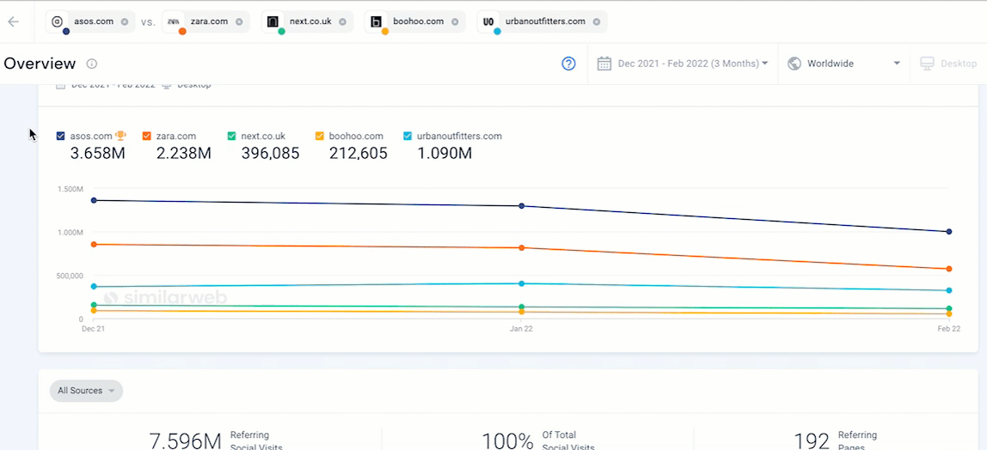Click the next.co.uk site logo icon

(273, 21)
